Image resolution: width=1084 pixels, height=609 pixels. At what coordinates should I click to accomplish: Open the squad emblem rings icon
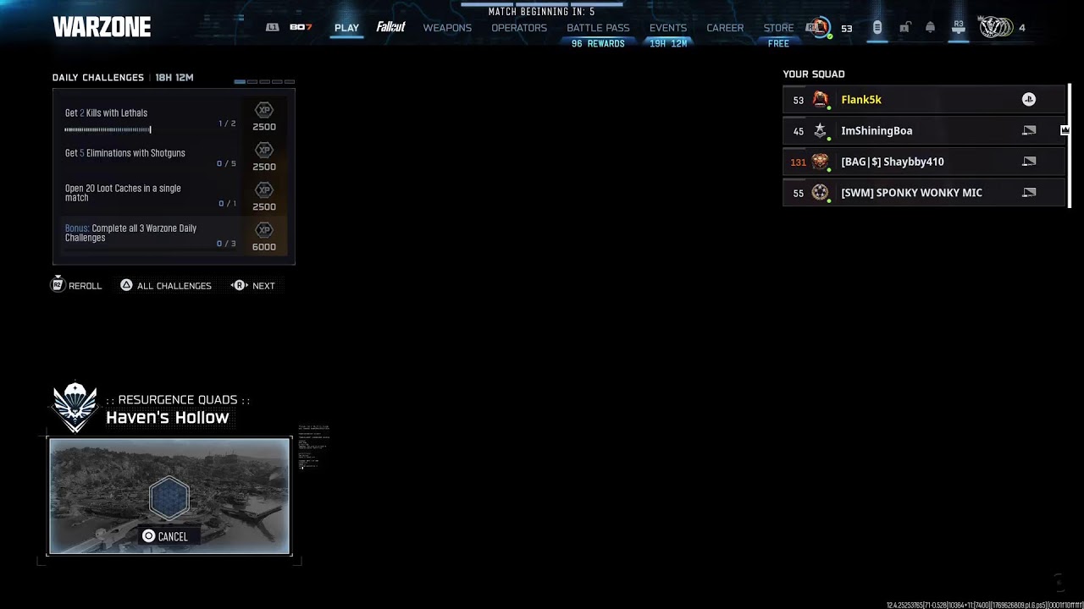[x=995, y=28]
